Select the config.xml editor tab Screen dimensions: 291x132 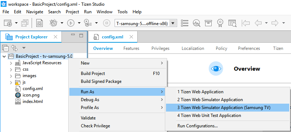tap(112, 37)
